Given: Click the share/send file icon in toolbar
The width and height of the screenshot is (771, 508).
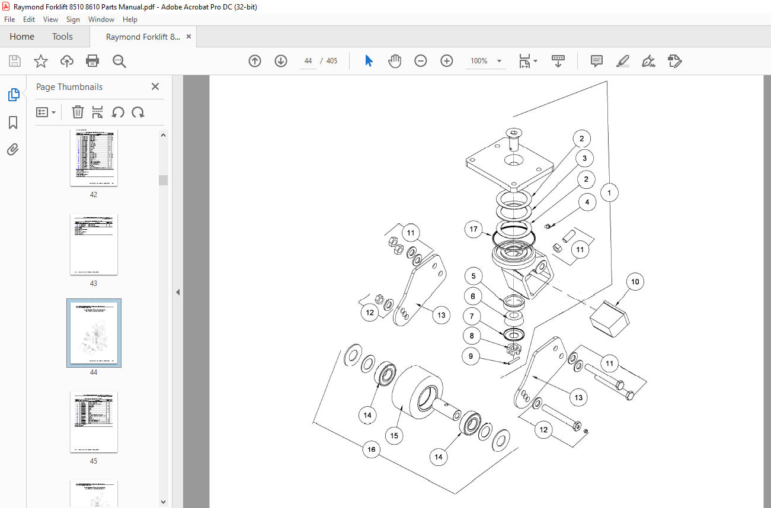Looking at the screenshot, I should point(674,61).
